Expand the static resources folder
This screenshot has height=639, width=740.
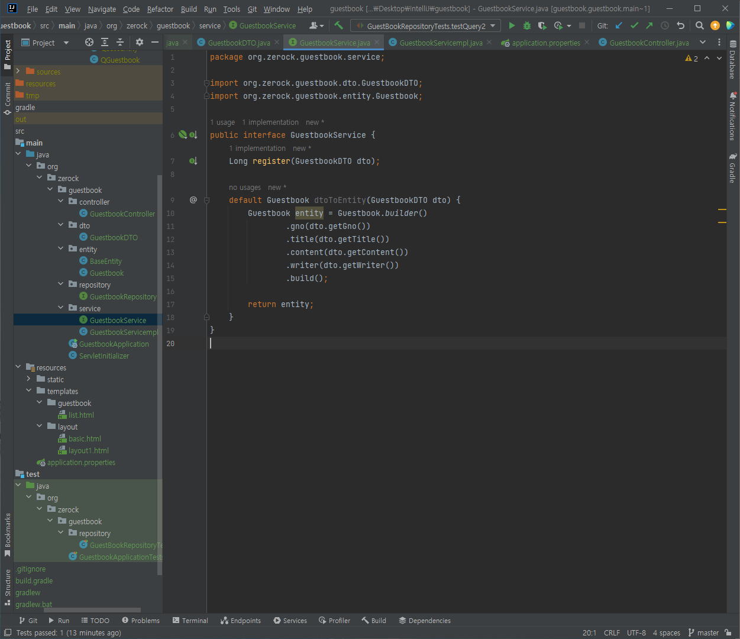pos(29,379)
